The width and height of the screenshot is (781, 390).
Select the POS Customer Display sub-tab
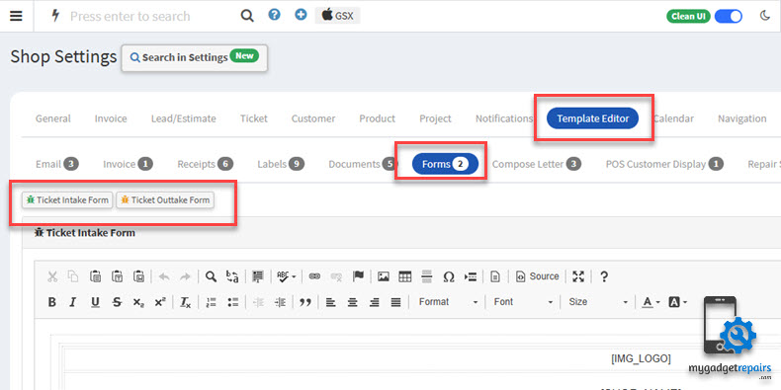664,164
